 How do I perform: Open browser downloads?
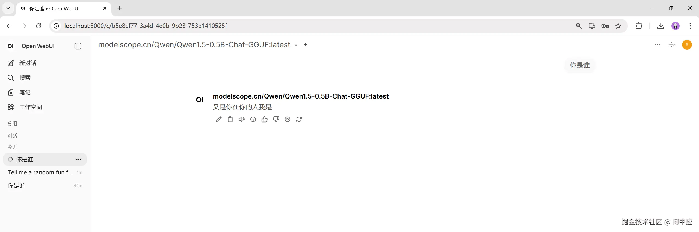pos(661,26)
